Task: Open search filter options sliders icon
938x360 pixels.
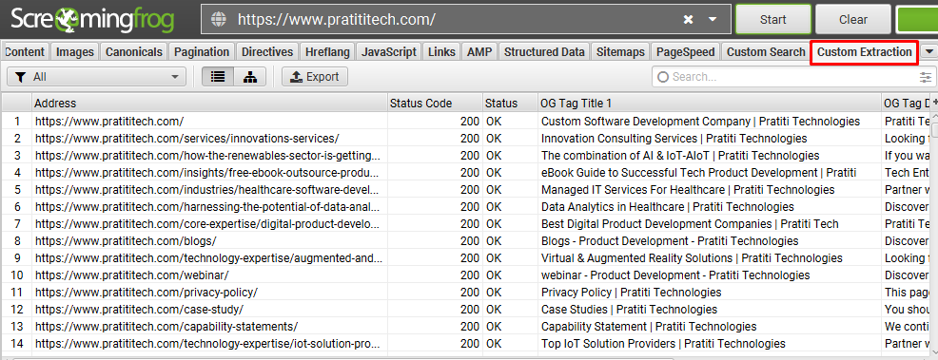Action: click(926, 77)
